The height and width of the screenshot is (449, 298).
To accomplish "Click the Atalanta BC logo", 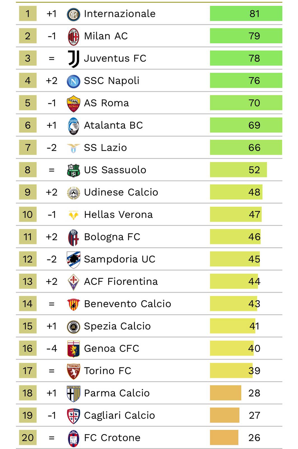I will point(74,126).
